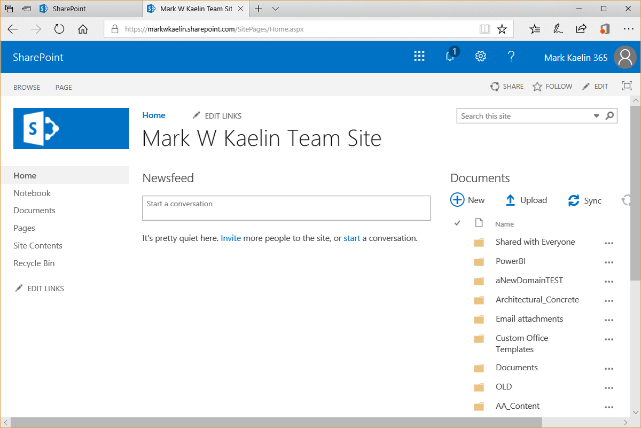
Task: Open the ellipsis menu for OLD folder
Action: click(x=609, y=387)
